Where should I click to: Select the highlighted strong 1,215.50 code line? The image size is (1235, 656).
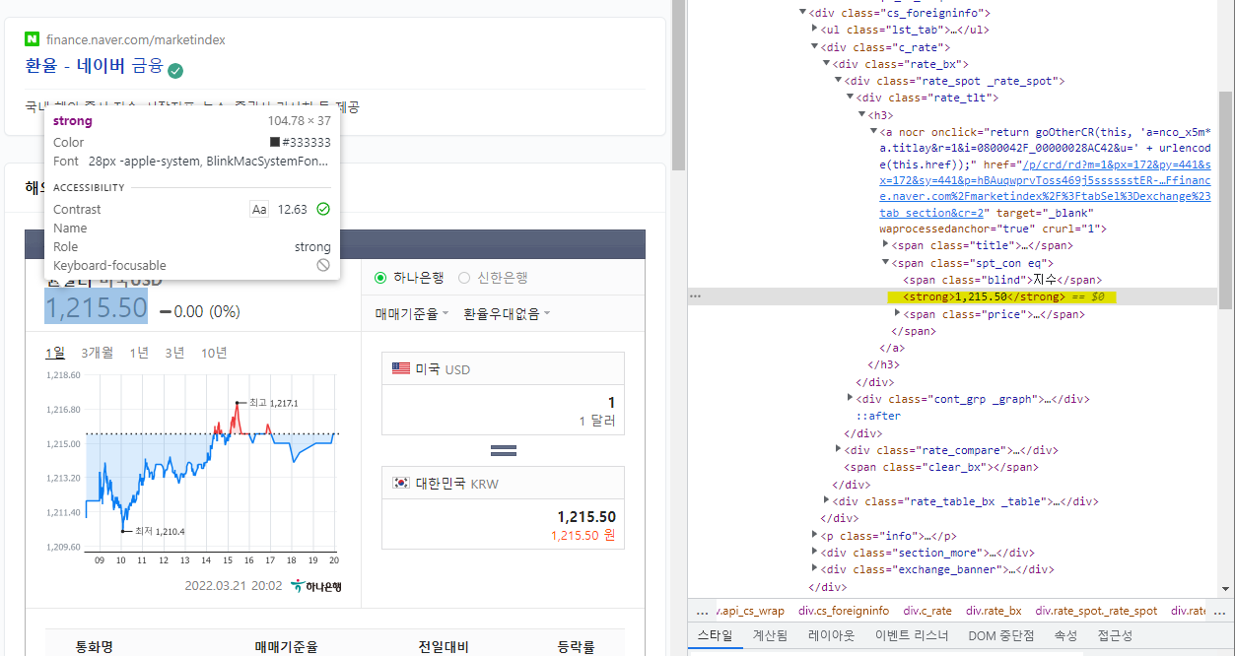tap(1001, 296)
